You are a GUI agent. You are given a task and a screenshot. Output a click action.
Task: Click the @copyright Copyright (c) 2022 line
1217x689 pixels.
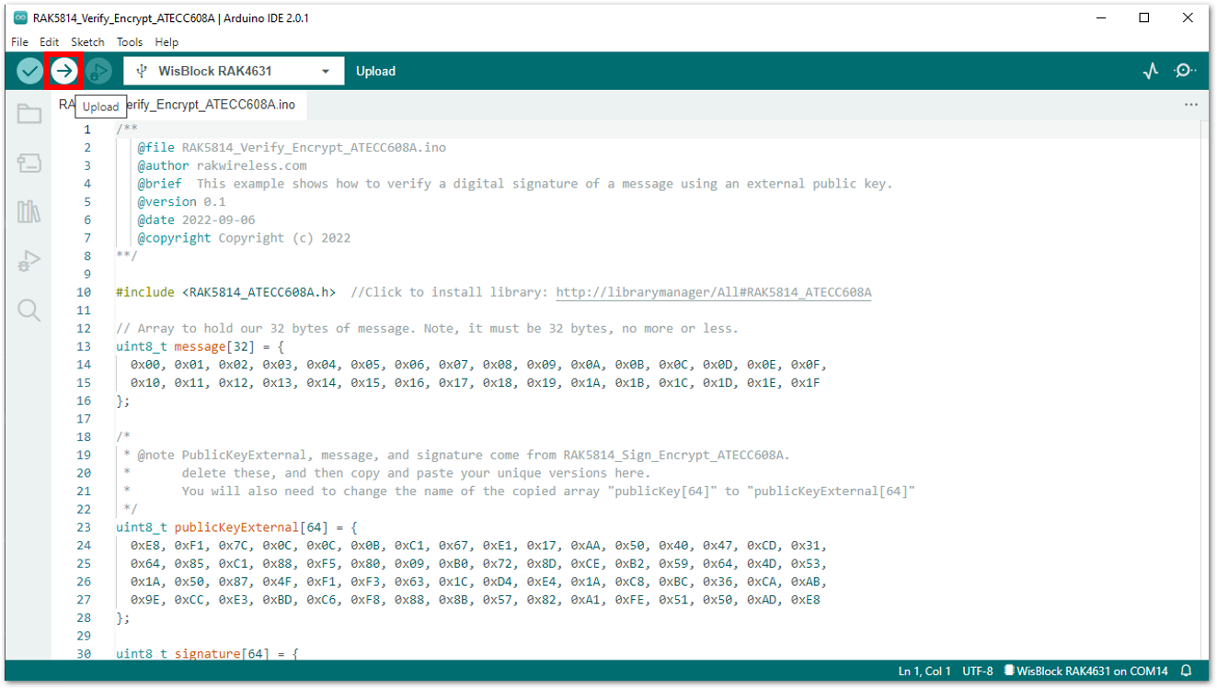tap(244, 238)
